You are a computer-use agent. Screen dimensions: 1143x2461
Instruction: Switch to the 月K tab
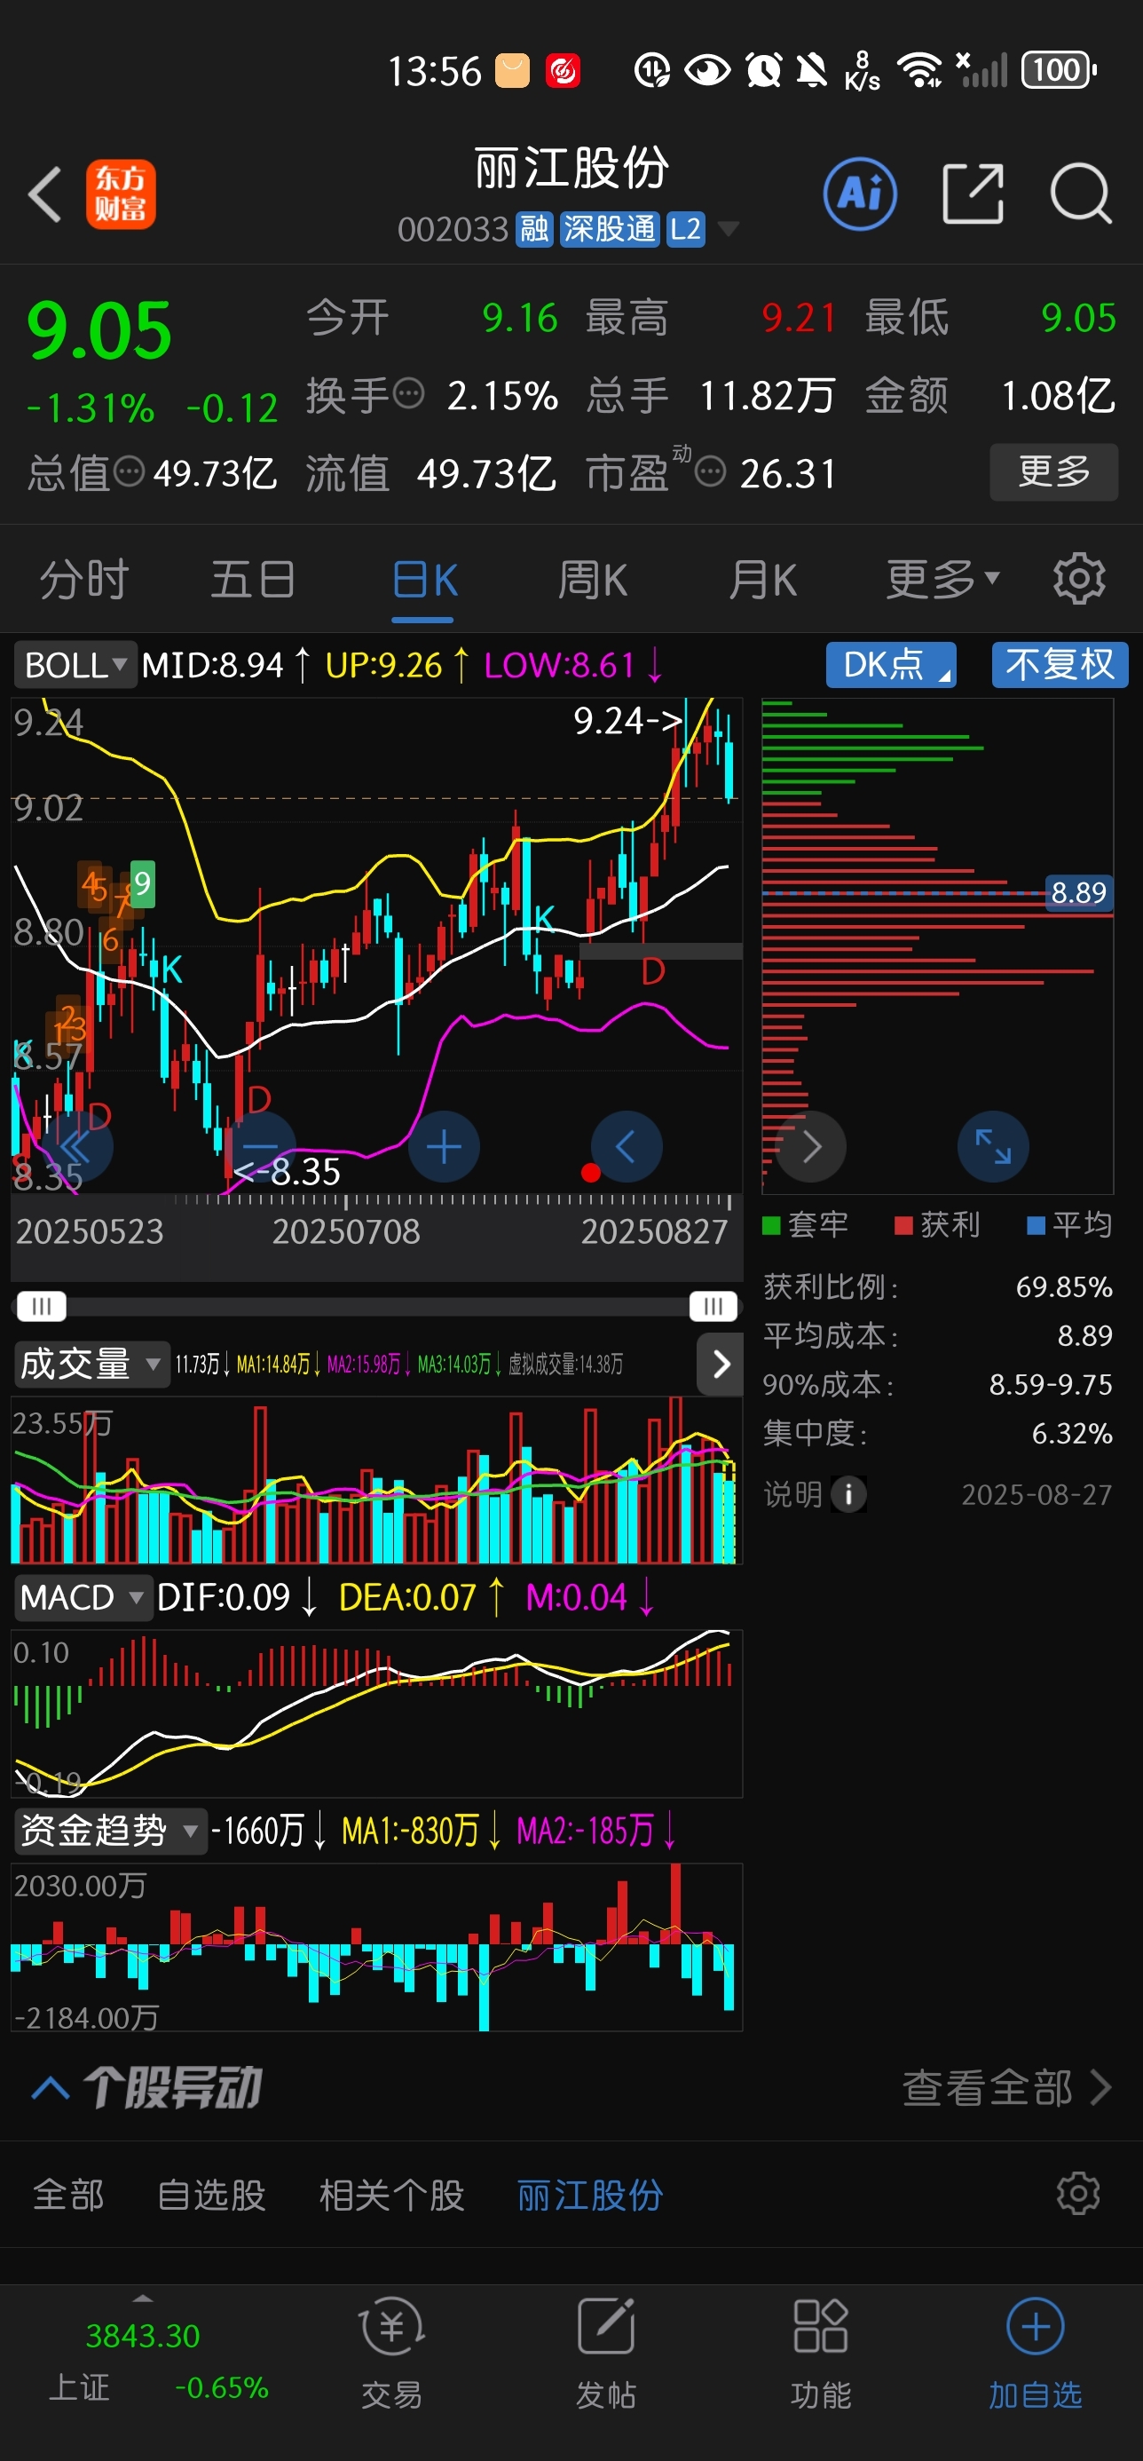click(x=762, y=580)
